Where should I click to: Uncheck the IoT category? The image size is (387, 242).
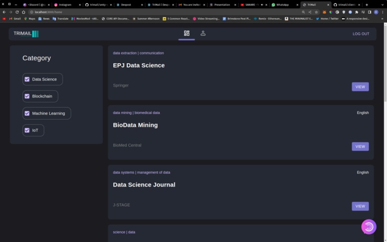point(27,131)
